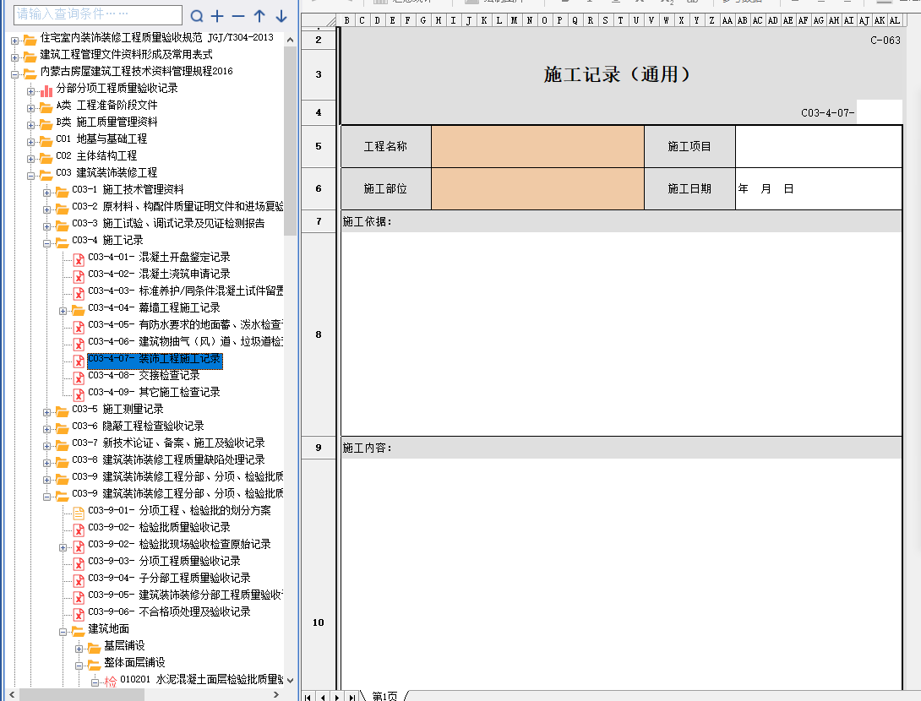Screen dimensions: 921x701
Task: Click the 施工日期 年 月 日 cell
Action: [x=818, y=188]
